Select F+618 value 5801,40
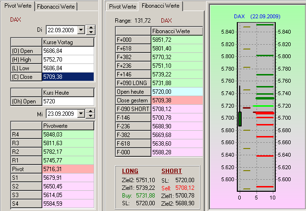 [177, 48]
